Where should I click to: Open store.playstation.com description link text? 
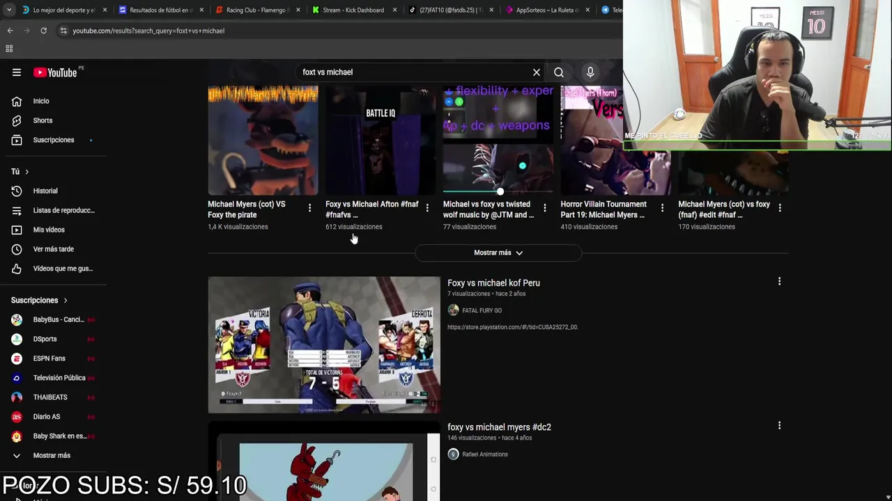tap(512, 327)
